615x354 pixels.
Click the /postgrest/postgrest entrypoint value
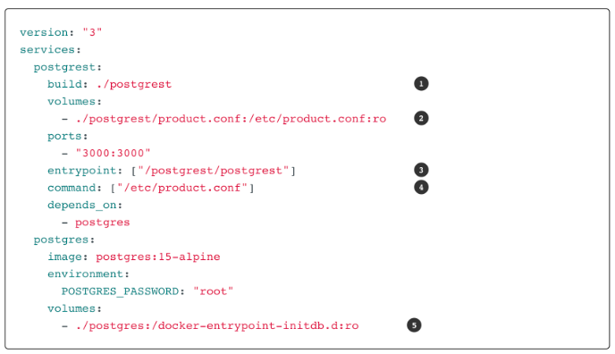click(214, 171)
